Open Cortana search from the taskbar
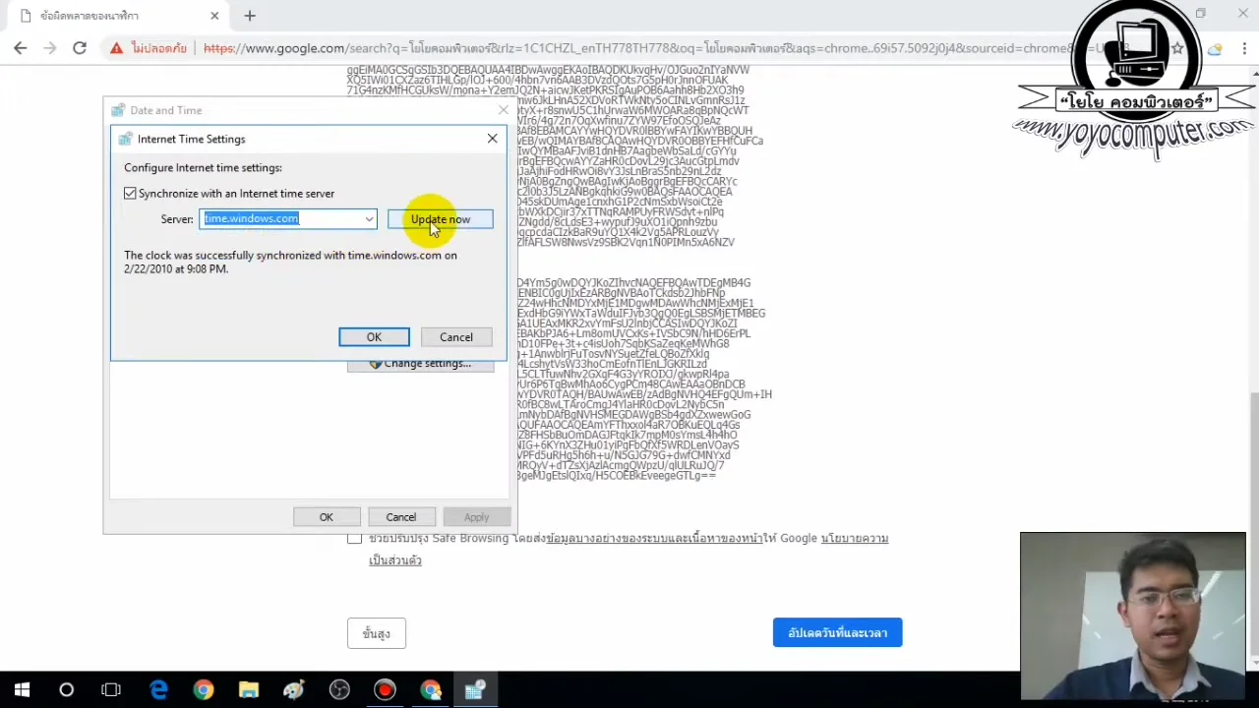The image size is (1259, 708). (x=66, y=689)
